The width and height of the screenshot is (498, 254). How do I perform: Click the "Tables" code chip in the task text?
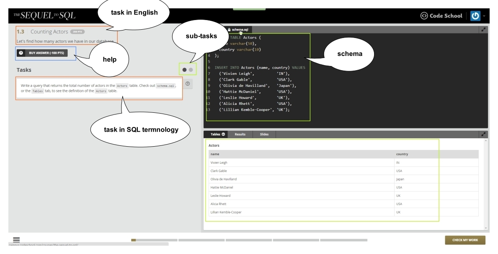37,91
